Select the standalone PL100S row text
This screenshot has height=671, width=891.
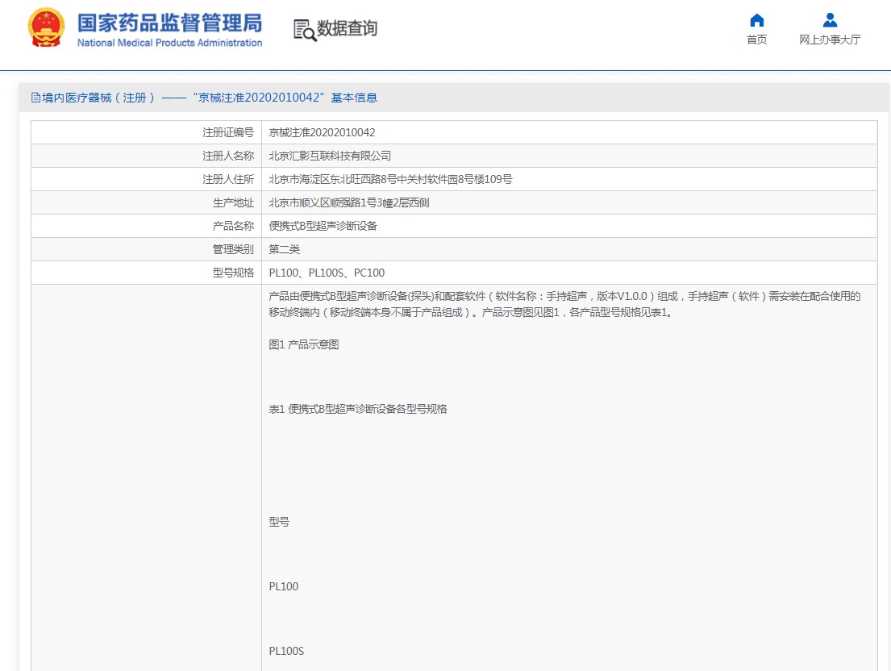(286, 651)
